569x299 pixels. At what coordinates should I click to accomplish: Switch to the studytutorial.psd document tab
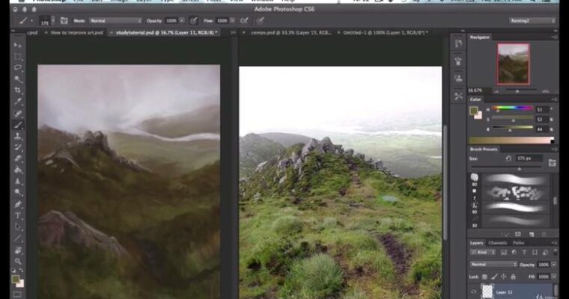[166, 33]
